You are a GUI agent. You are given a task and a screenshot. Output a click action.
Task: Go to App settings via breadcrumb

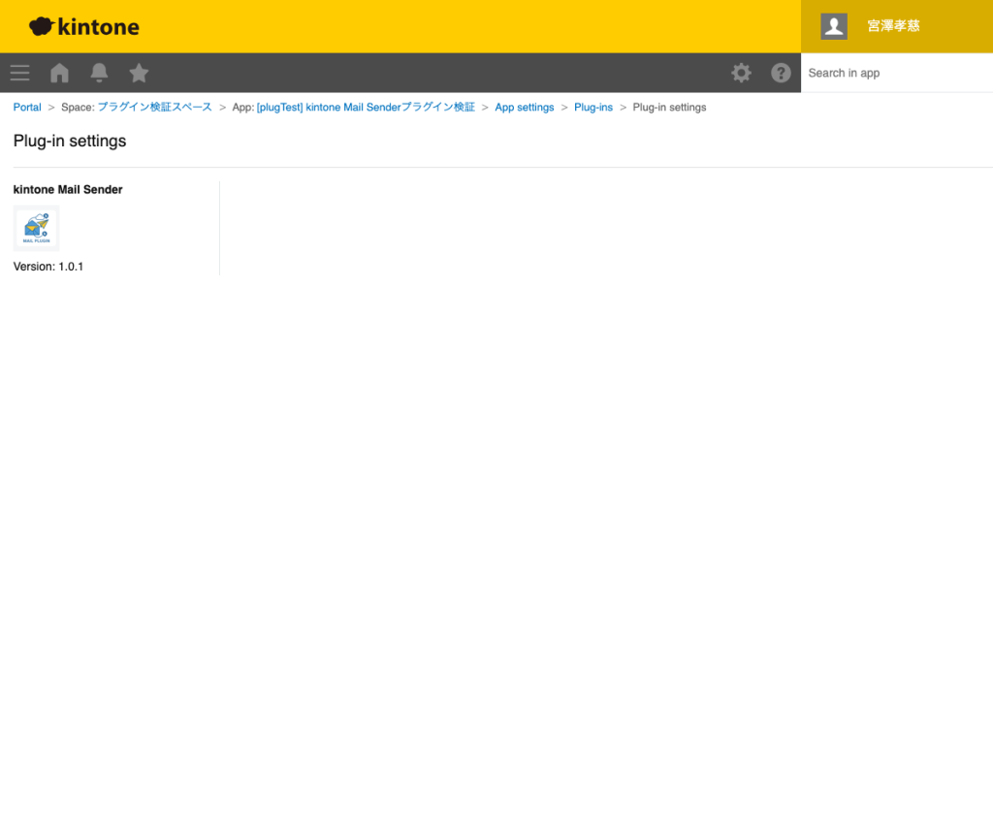pyautogui.click(x=524, y=107)
